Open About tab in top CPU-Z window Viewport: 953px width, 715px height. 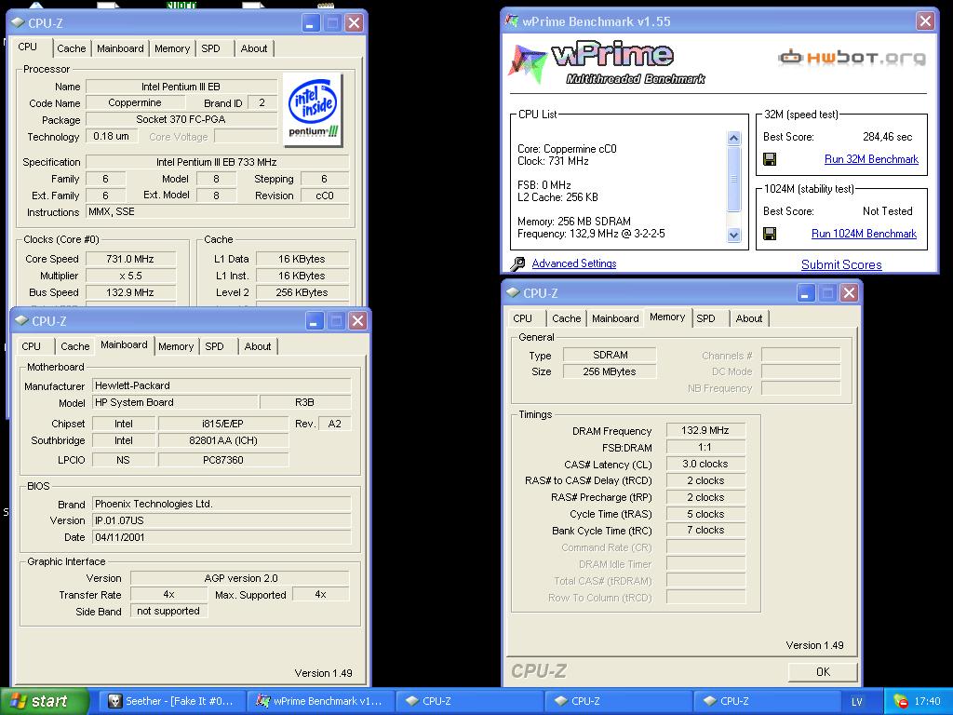coord(253,48)
